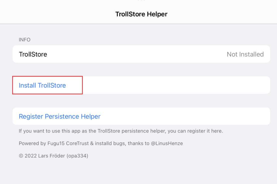Viewport: 277px width, 184px height.
Task: Select the TrollStore app name text
Action: click(x=33, y=54)
